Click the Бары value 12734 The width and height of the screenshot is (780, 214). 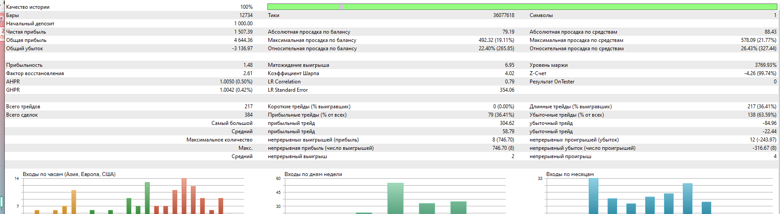click(246, 15)
